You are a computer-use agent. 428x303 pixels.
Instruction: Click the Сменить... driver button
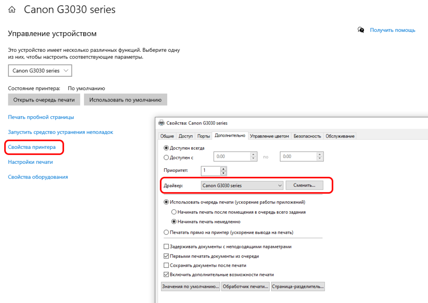304,185
